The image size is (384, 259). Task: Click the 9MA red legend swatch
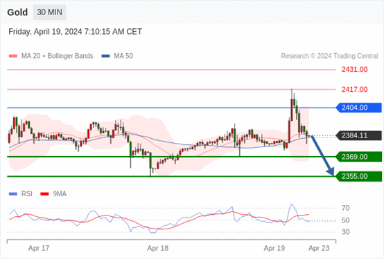pyautogui.click(x=44, y=194)
